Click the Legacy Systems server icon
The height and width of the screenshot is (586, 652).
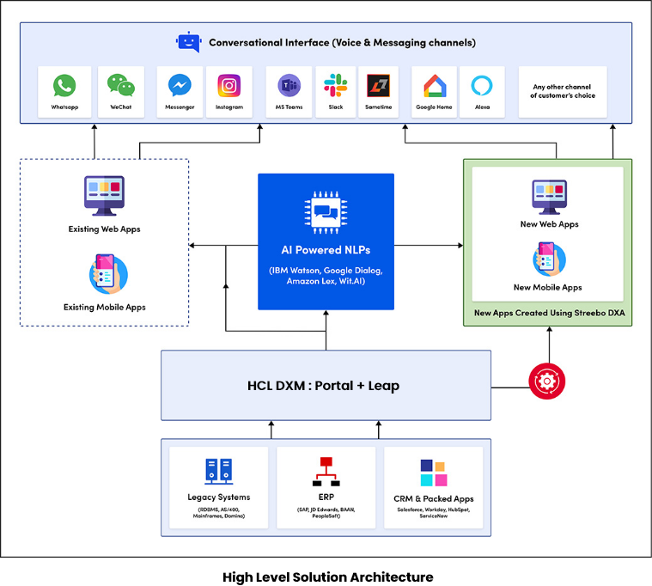pos(219,471)
